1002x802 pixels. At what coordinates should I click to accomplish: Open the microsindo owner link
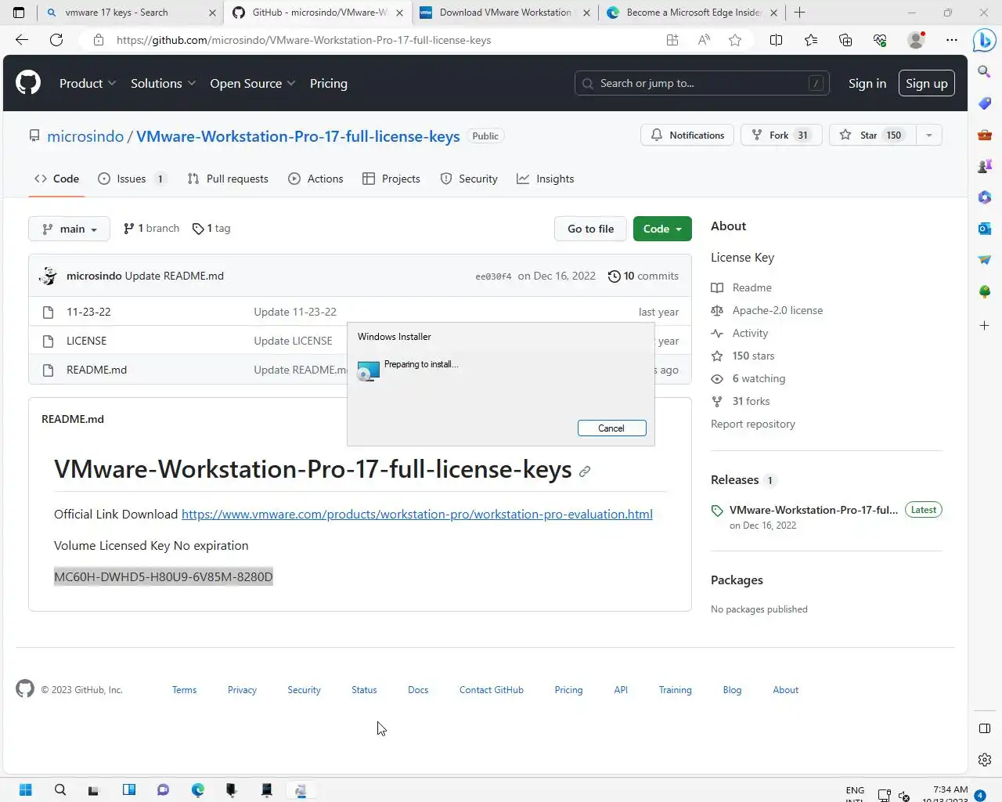[x=85, y=136]
